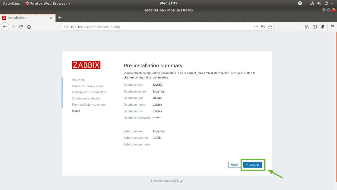This screenshot has height=190, width=337.
Task: Select Install step in sidebar
Action: point(76,111)
